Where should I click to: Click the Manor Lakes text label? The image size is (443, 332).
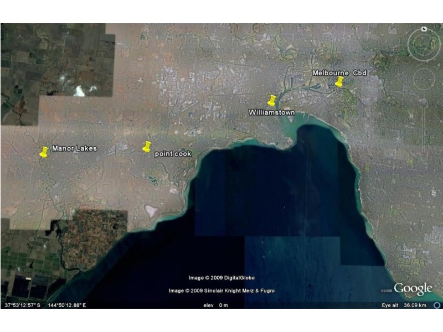74,148
